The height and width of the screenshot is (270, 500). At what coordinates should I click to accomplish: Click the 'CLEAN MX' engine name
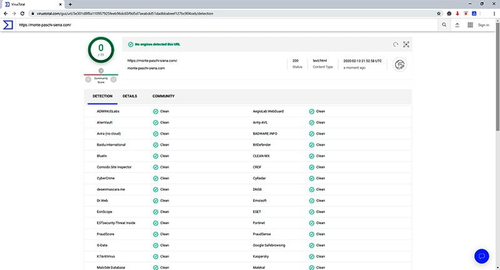(x=261, y=156)
